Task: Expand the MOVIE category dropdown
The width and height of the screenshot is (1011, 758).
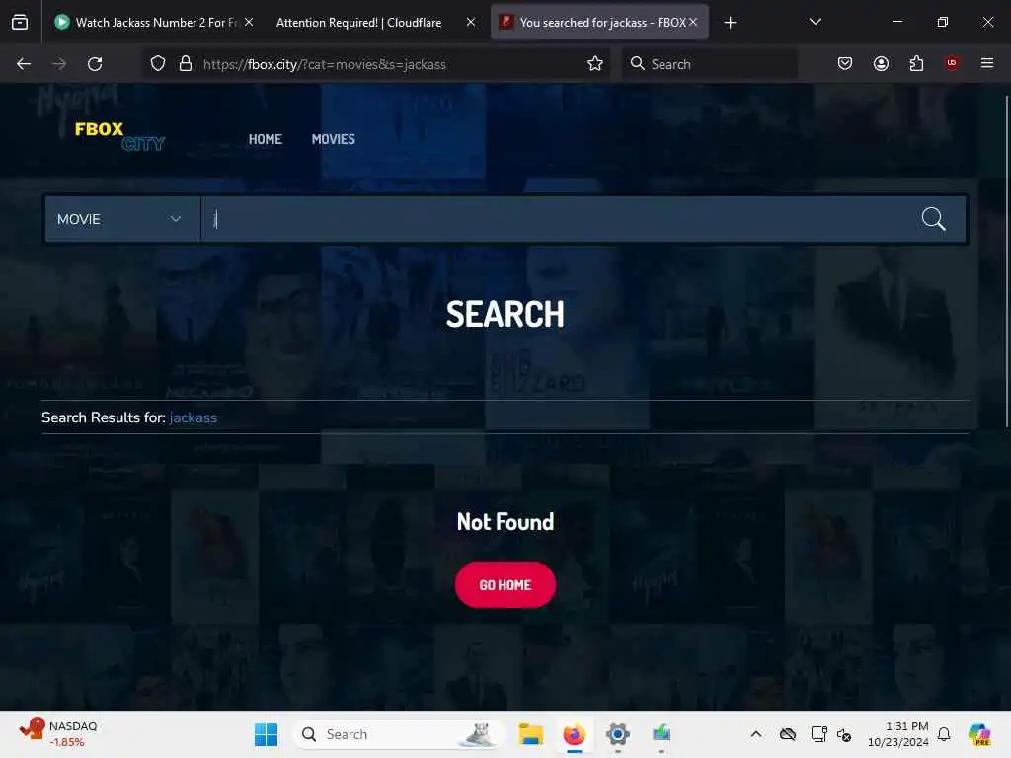Action: (x=121, y=219)
